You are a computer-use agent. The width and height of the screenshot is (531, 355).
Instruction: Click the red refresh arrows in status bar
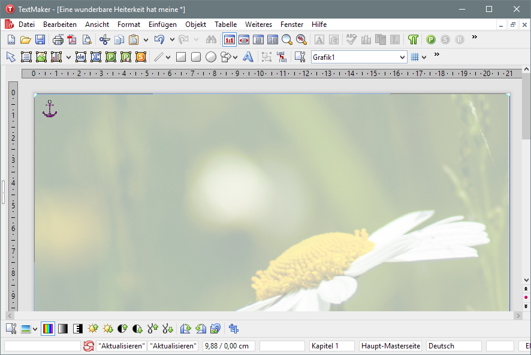88,346
